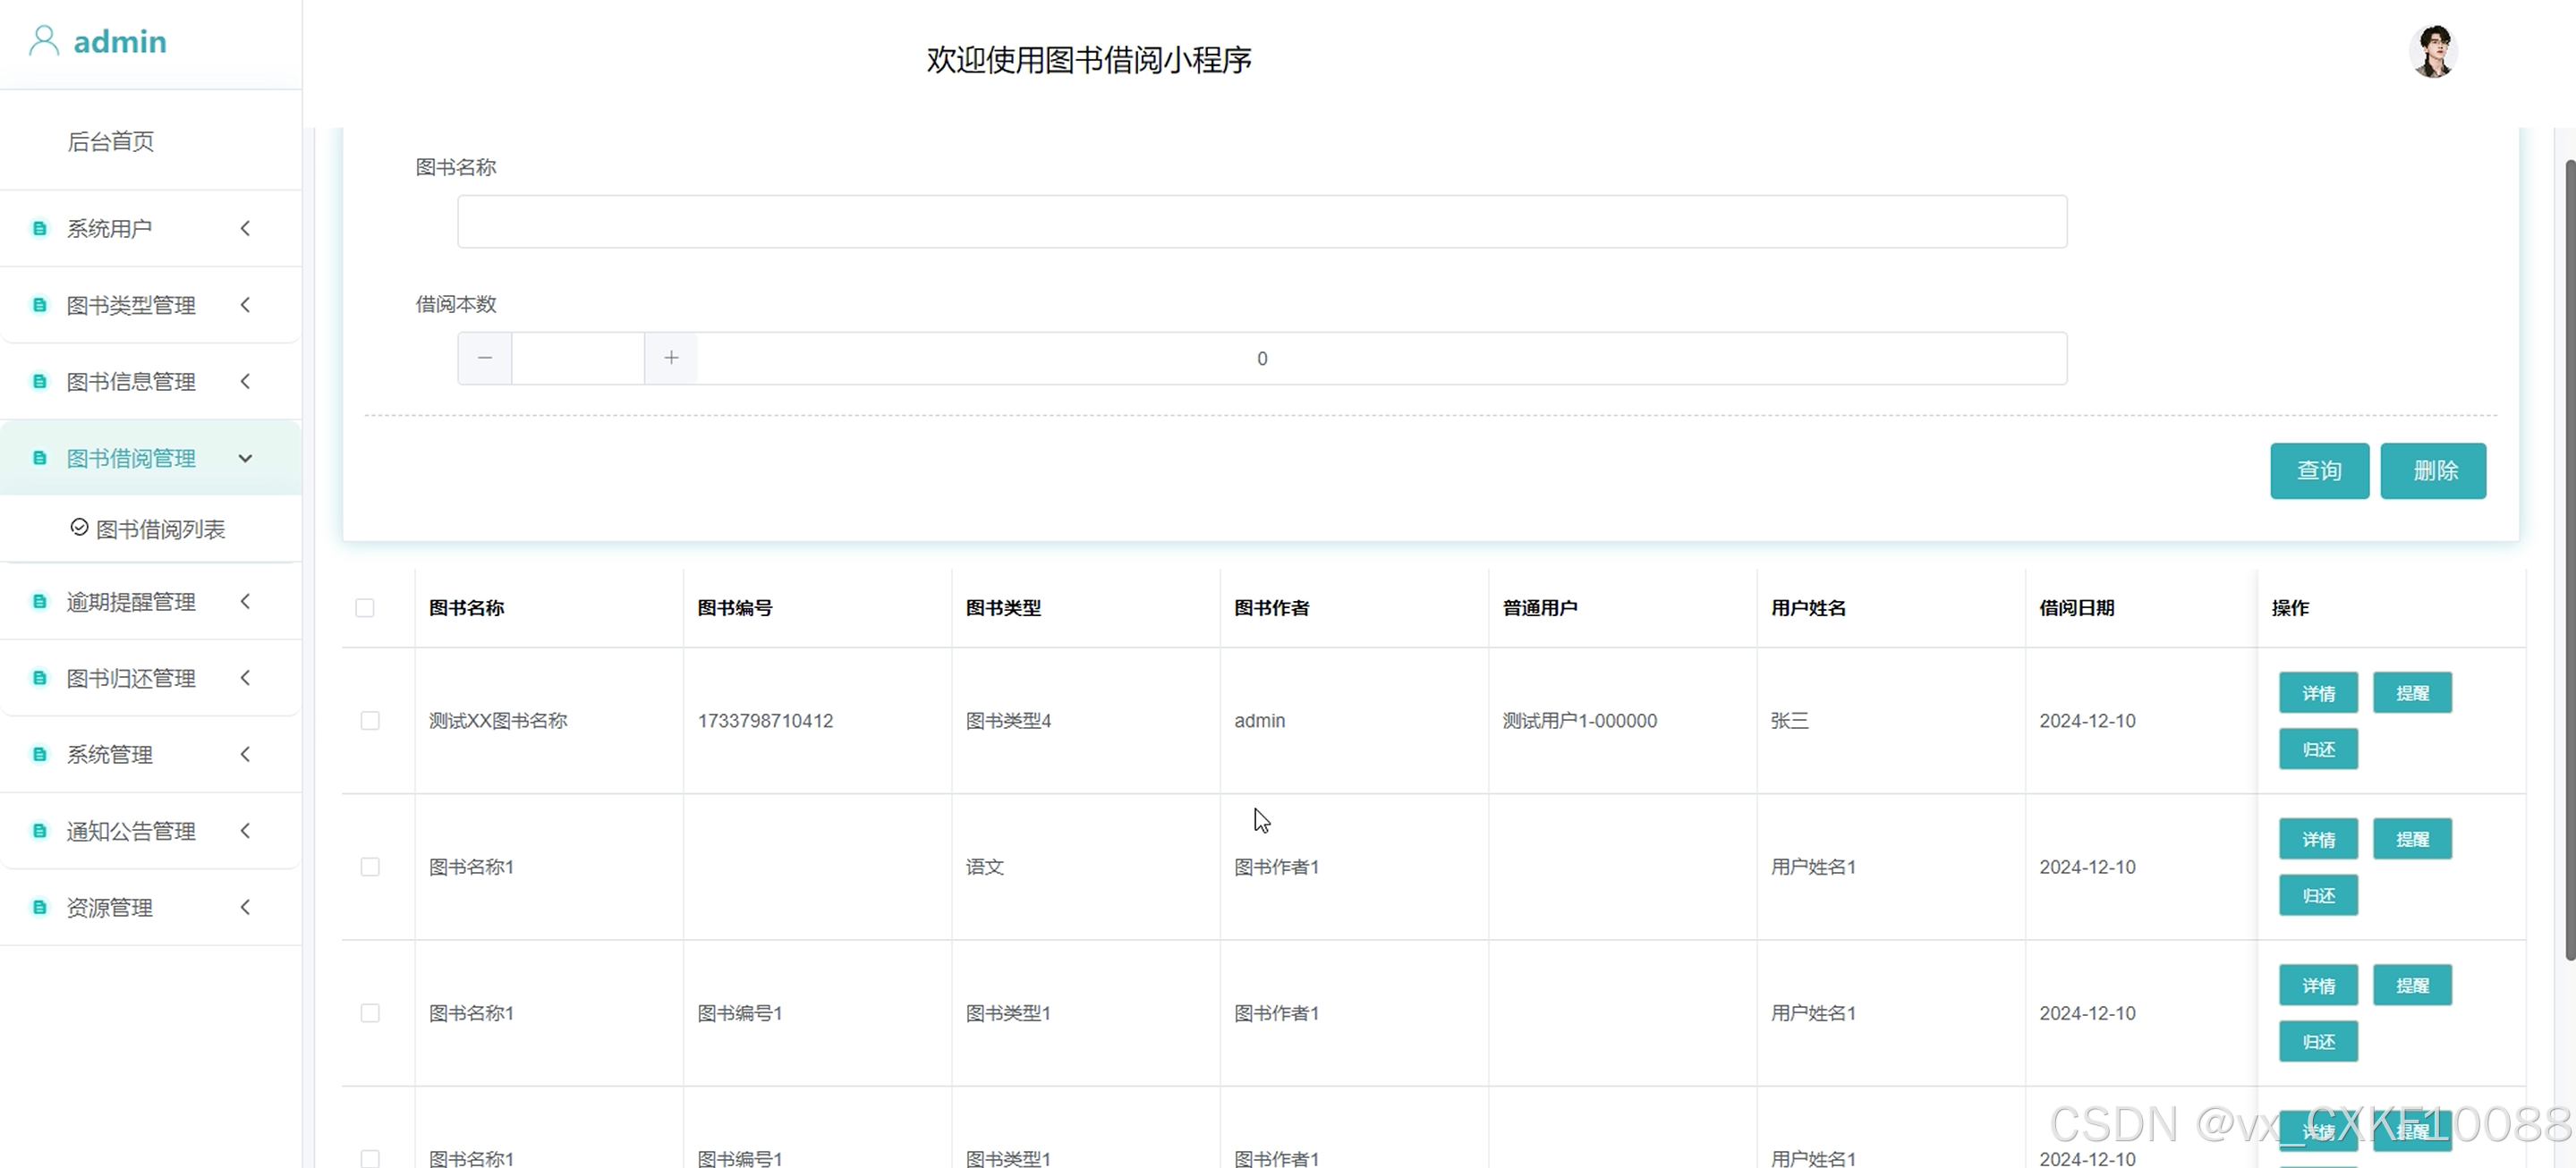2576x1168 pixels.
Task: Collapse the 图书借阅管理 section arrow
Action: pos(245,459)
